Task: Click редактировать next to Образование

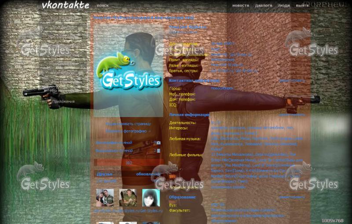Action: pyautogui.click(x=292, y=197)
